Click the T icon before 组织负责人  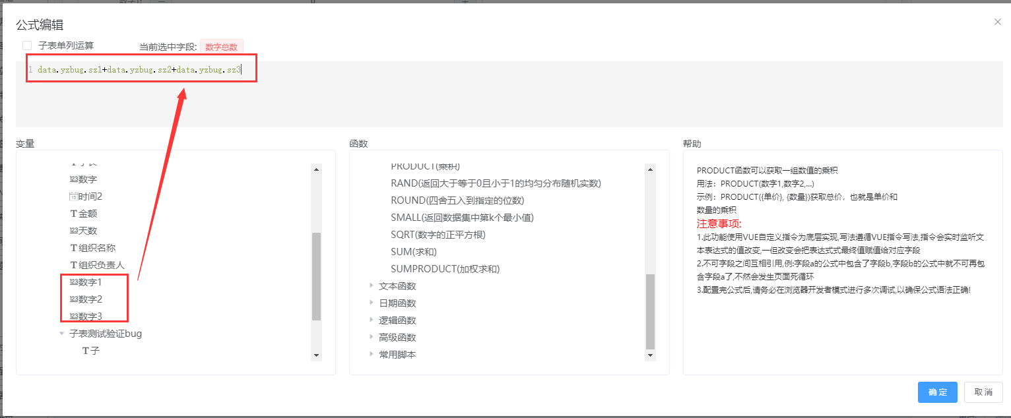point(73,265)
